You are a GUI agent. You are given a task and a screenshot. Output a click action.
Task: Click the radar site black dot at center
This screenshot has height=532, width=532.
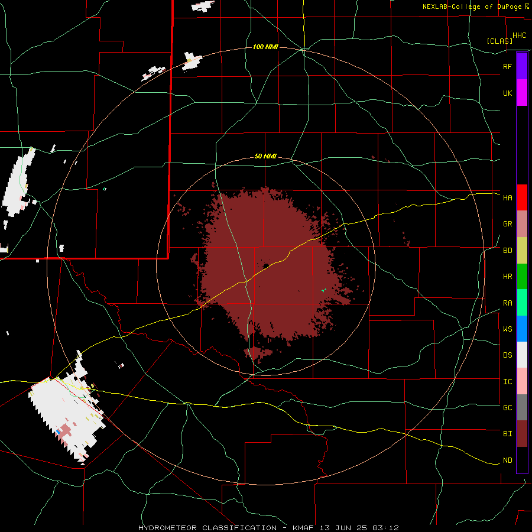(x=266, y=266)
